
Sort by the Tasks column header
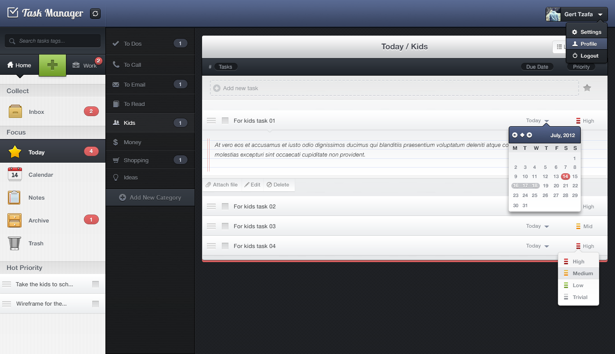point(225,67)
